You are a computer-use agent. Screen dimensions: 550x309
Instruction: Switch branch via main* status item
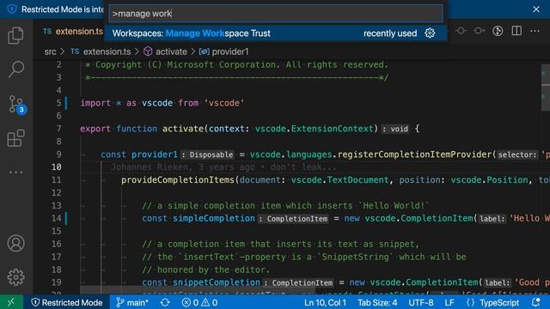pos(132,302)
